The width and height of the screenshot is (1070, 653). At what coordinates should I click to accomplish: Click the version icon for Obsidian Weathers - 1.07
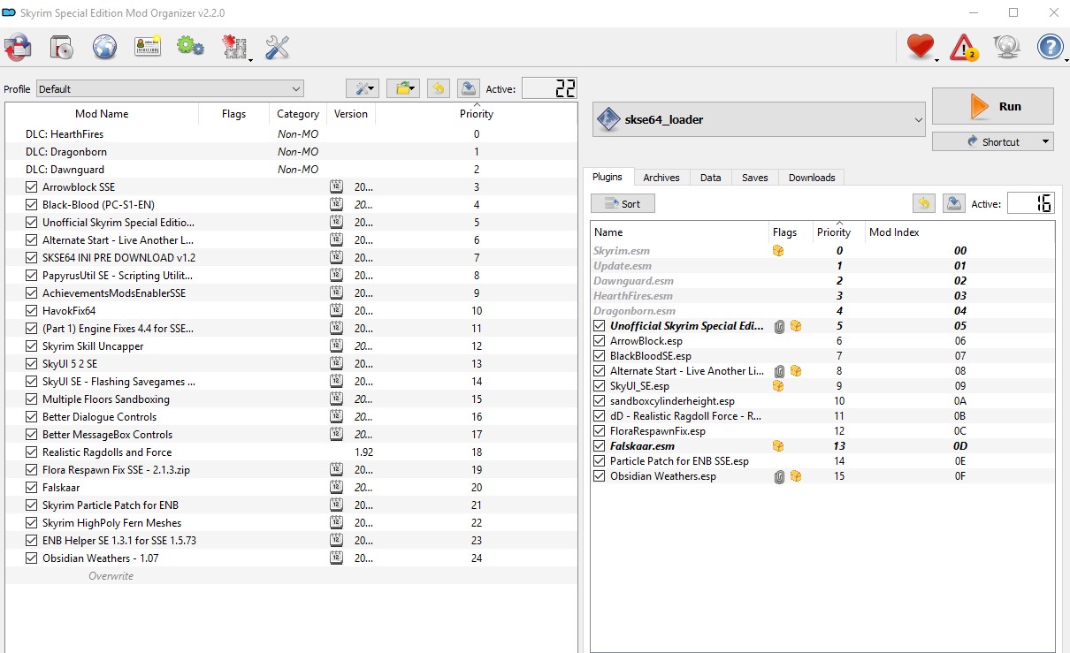coord(336,558)
